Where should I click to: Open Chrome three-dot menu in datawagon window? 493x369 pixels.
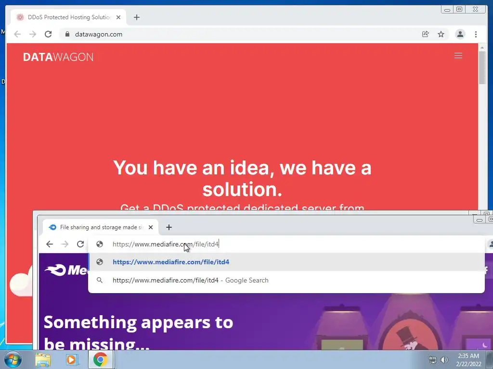point(476,34)
